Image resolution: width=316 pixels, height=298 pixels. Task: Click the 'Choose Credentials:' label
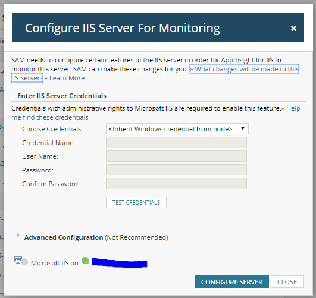pos(52,129)
